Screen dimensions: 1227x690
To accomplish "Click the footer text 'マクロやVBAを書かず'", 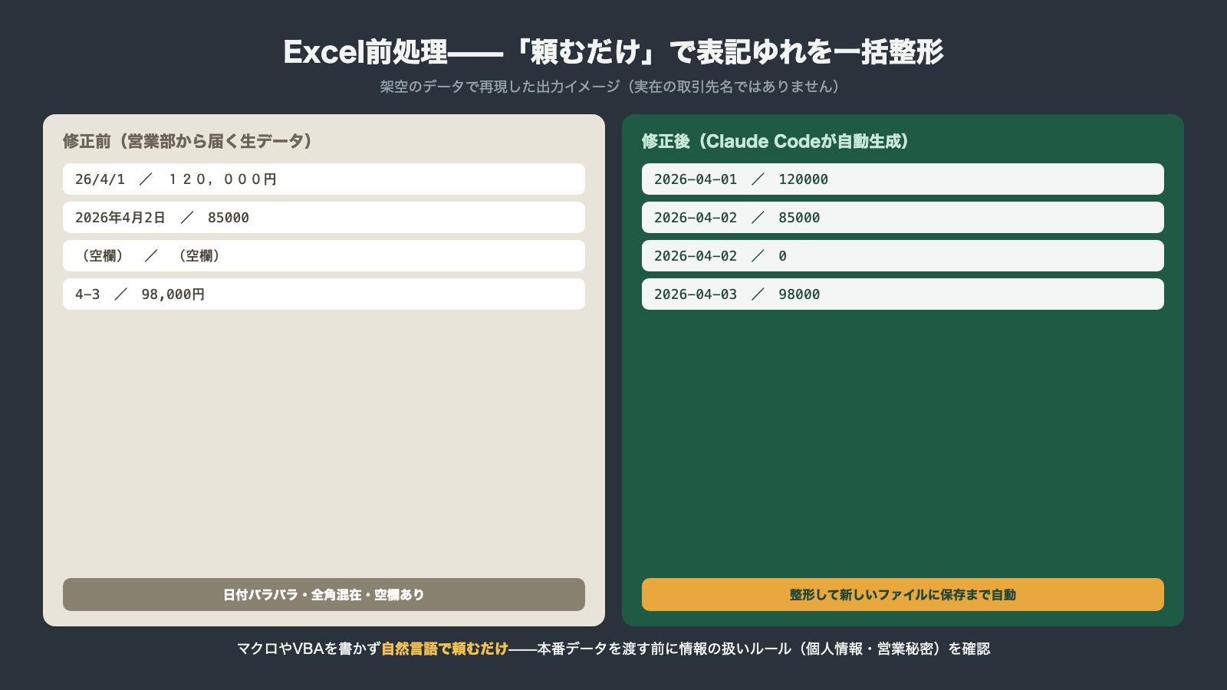I will (309, 649).
